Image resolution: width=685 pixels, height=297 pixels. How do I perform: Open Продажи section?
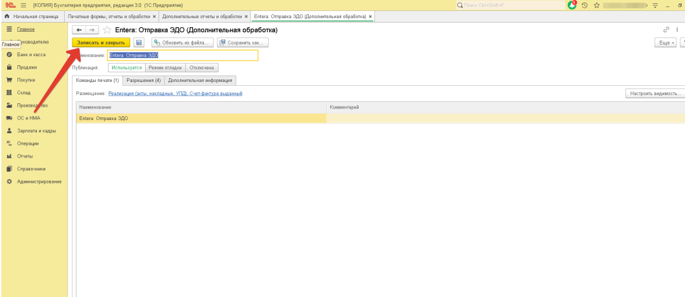tap(27, 68)
